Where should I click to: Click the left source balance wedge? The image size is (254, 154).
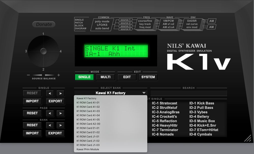(37, 75)
